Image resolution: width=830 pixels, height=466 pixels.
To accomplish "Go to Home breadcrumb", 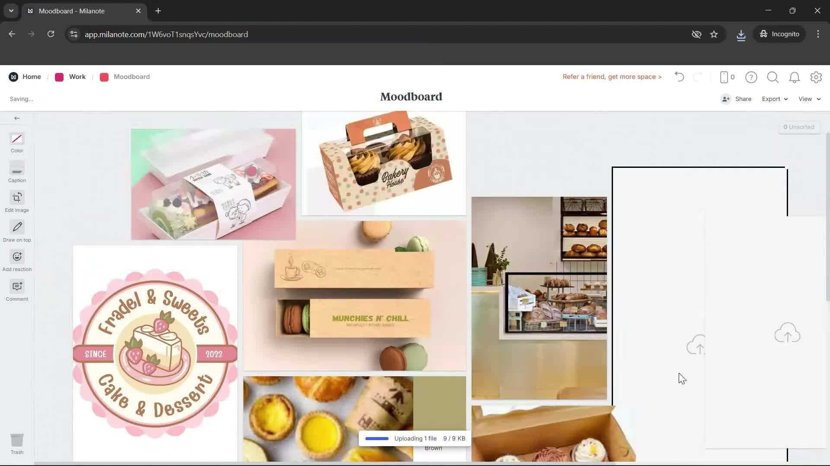I will point(32,77).
